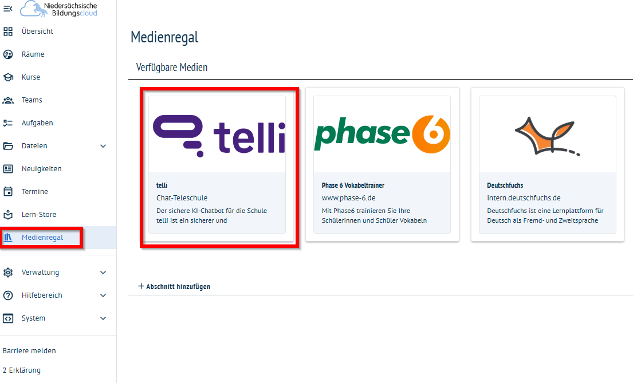Click the Niedersächsische Bildungscloud logo
This screenshot has width=633, height=383.
coord(60,9)
